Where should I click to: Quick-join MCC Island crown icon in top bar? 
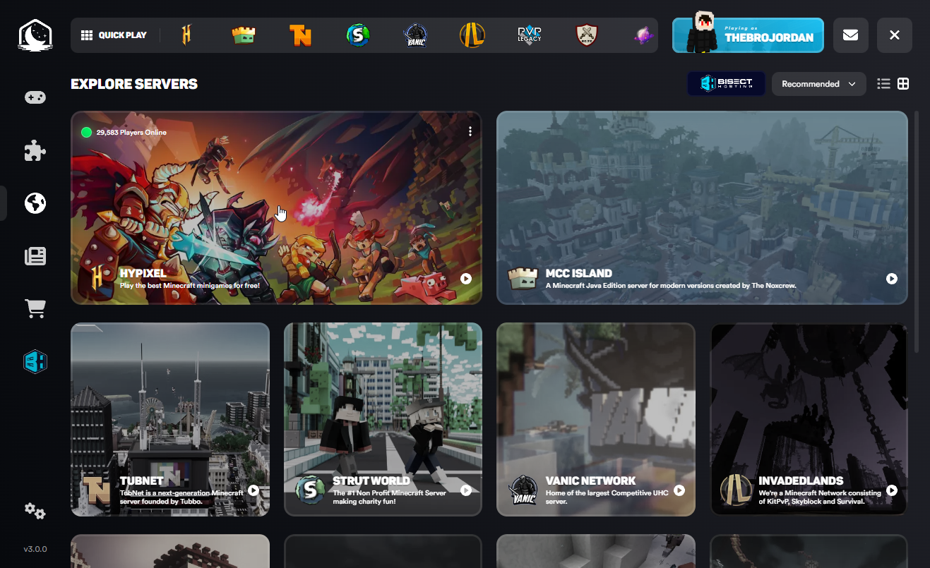244,35
